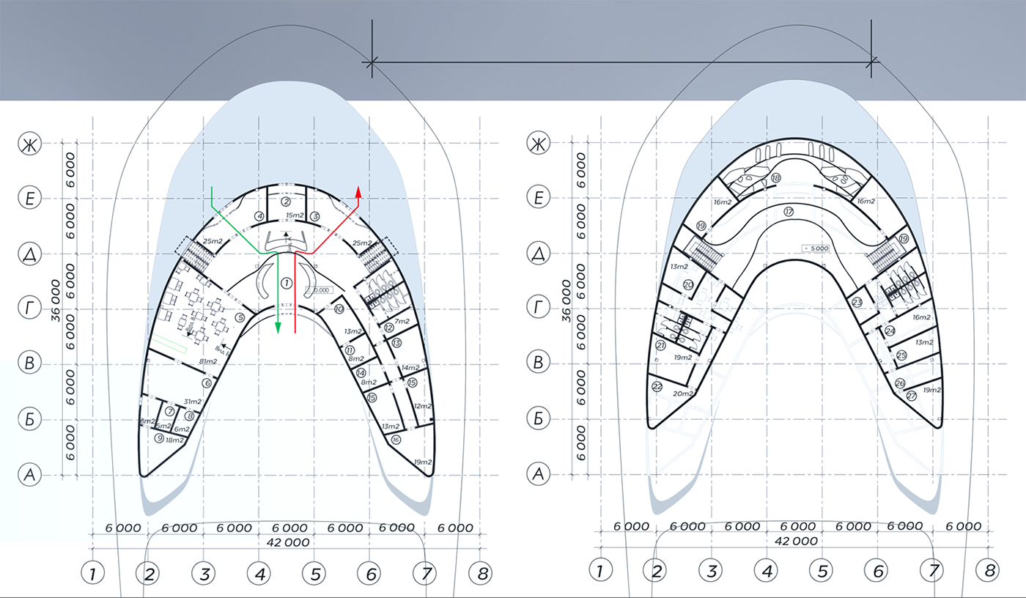The height and width of the screenshot is (598, 1026).
Task: Click the lounge chair symbols beside room 23
Action: pos(907,286)
